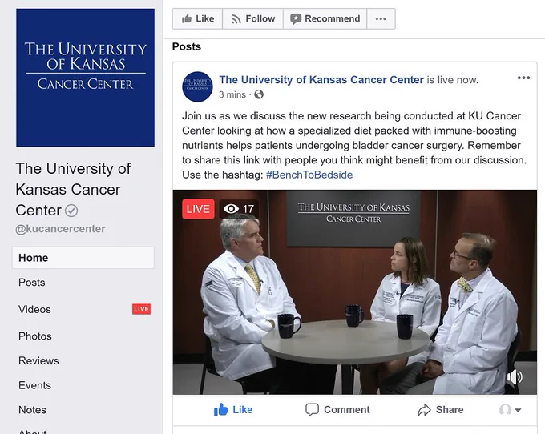
Task: Like the Cancer Center page
Action: click(x=197, y=18)
